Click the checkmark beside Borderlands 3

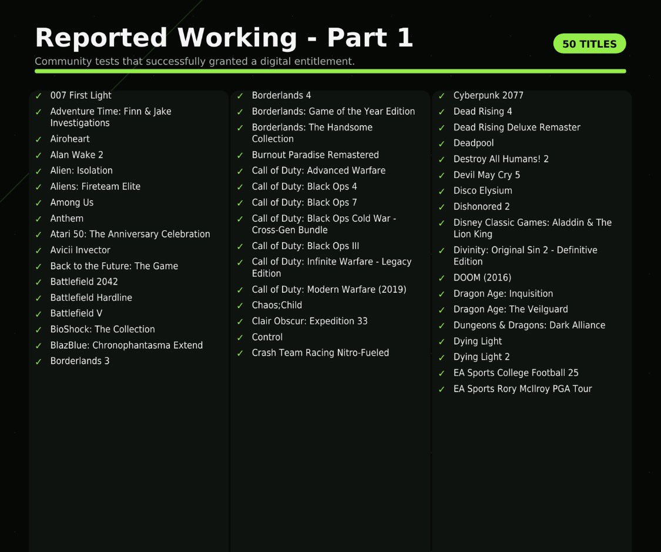click(x=38, y=362)
